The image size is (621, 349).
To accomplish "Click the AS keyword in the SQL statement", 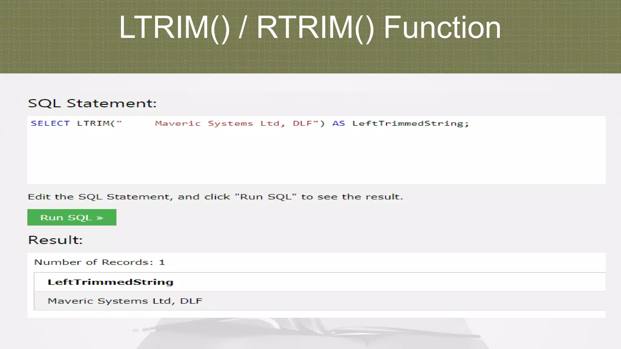I will (339, 123).
